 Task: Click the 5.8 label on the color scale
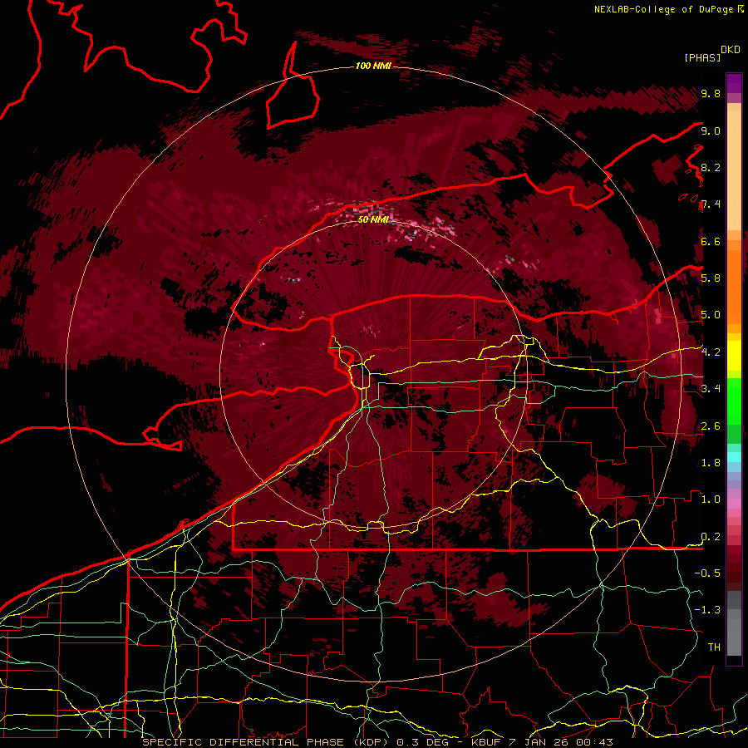point(711,278)
